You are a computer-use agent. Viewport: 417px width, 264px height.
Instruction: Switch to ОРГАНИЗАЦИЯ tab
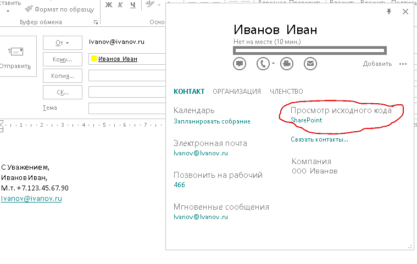237,91
